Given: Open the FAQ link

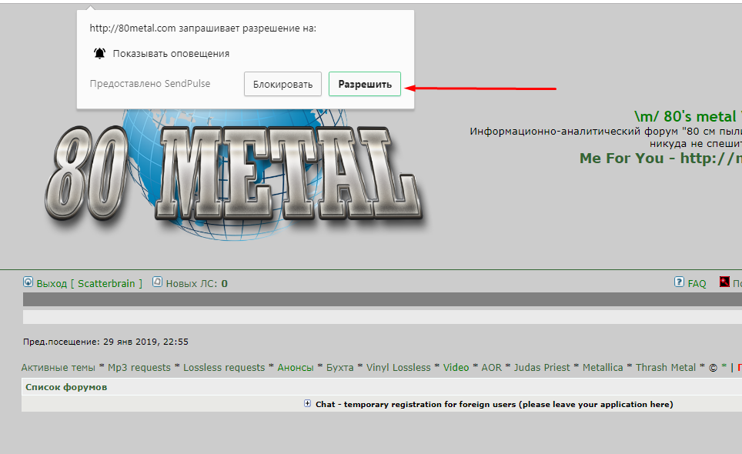Looking at the screenshot, I should click(x=697, y=283).
